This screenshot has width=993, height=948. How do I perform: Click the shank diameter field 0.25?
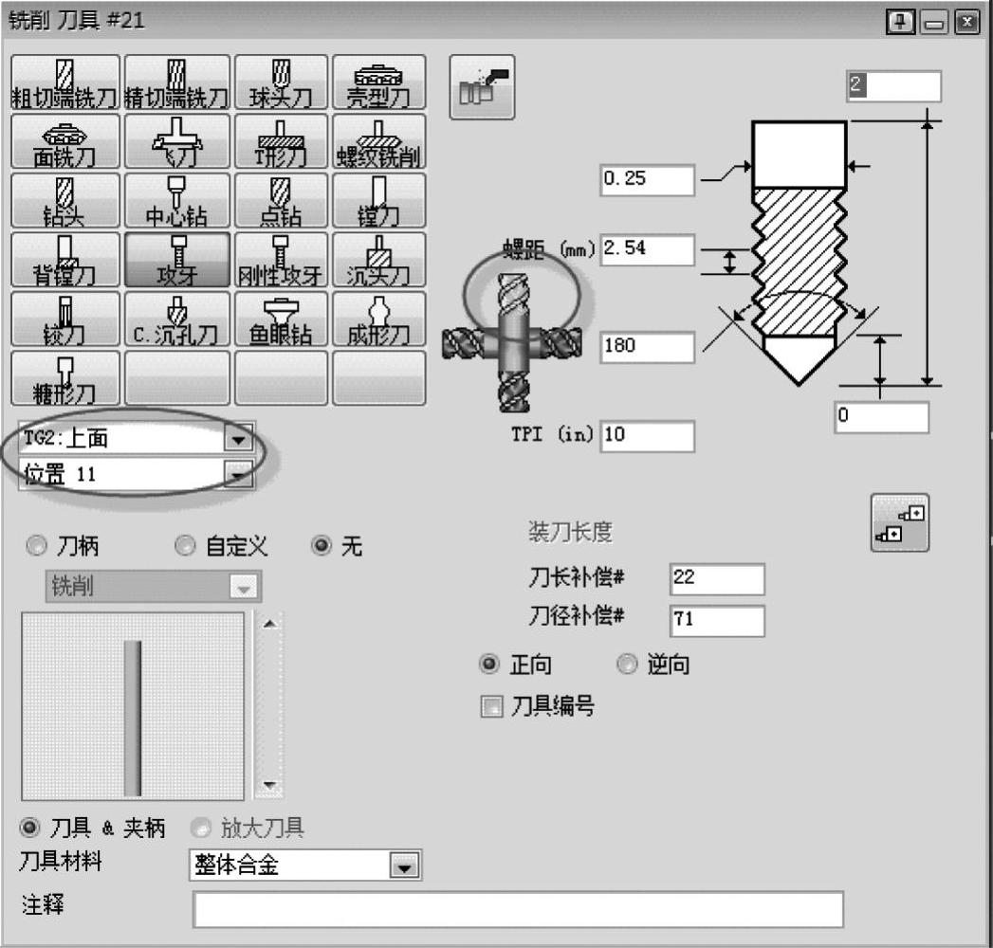[647, 180]
